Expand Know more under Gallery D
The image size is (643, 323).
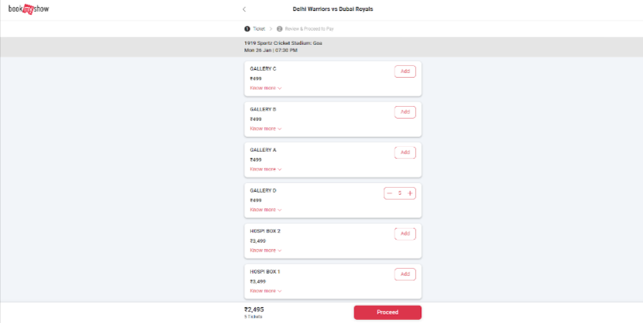point(265,210)
